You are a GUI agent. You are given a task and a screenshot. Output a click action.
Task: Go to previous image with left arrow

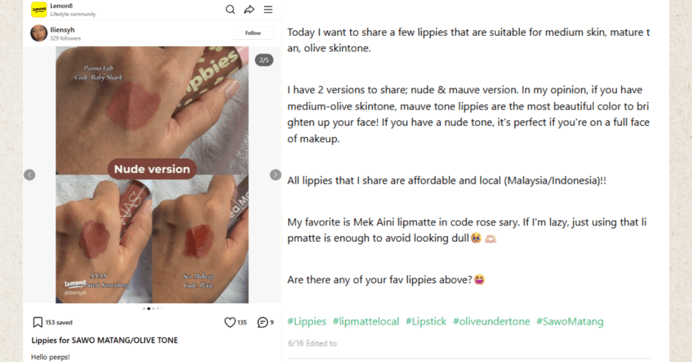tap(30, 175)
